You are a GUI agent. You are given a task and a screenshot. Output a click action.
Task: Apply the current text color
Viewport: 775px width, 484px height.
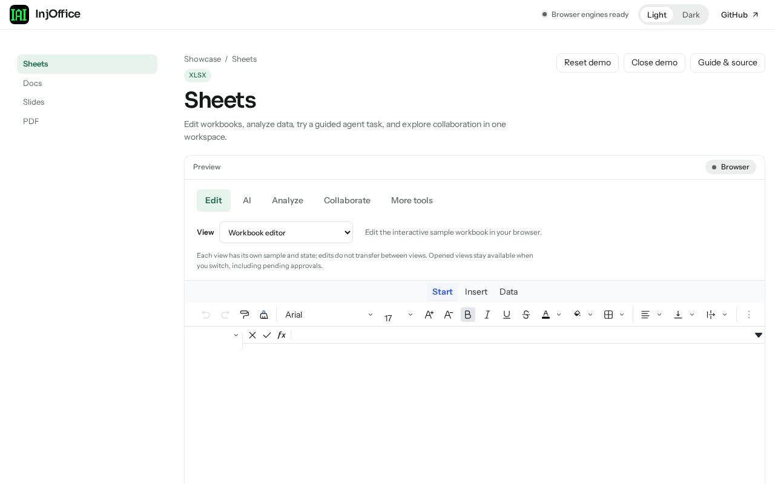pos(546,315)
